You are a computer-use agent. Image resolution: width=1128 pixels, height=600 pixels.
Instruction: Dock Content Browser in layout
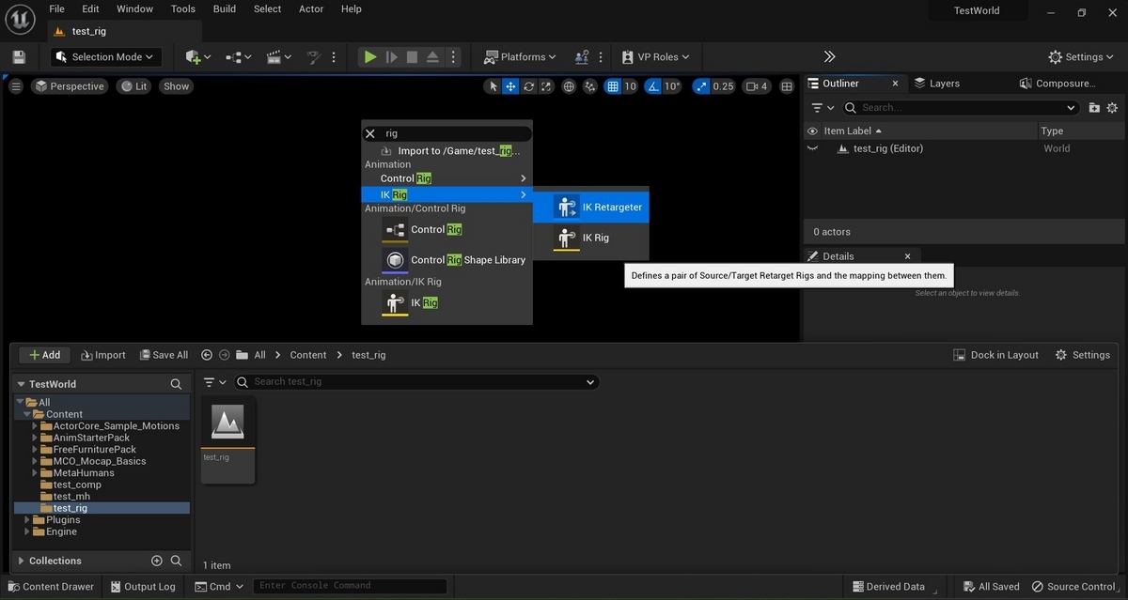tap(995, 355)
